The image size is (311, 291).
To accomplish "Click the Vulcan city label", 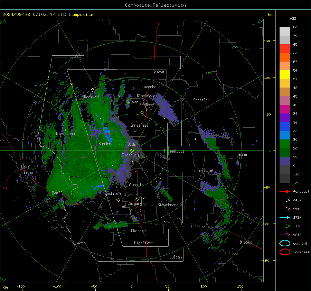I will 176,257.
